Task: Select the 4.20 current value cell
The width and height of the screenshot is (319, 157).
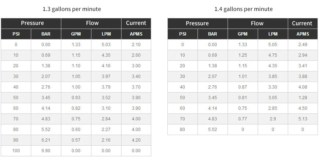Action: 136,140
